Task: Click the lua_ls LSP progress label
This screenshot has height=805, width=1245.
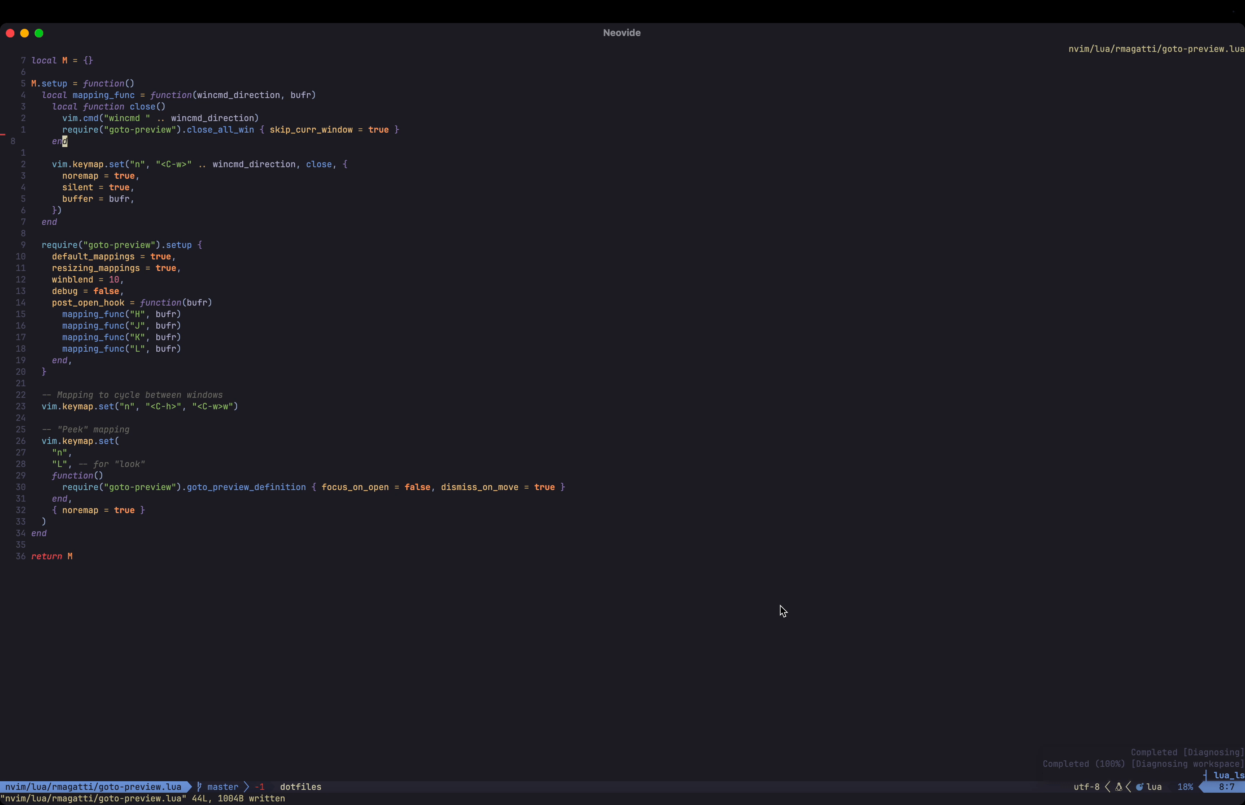Action: 1228,775
